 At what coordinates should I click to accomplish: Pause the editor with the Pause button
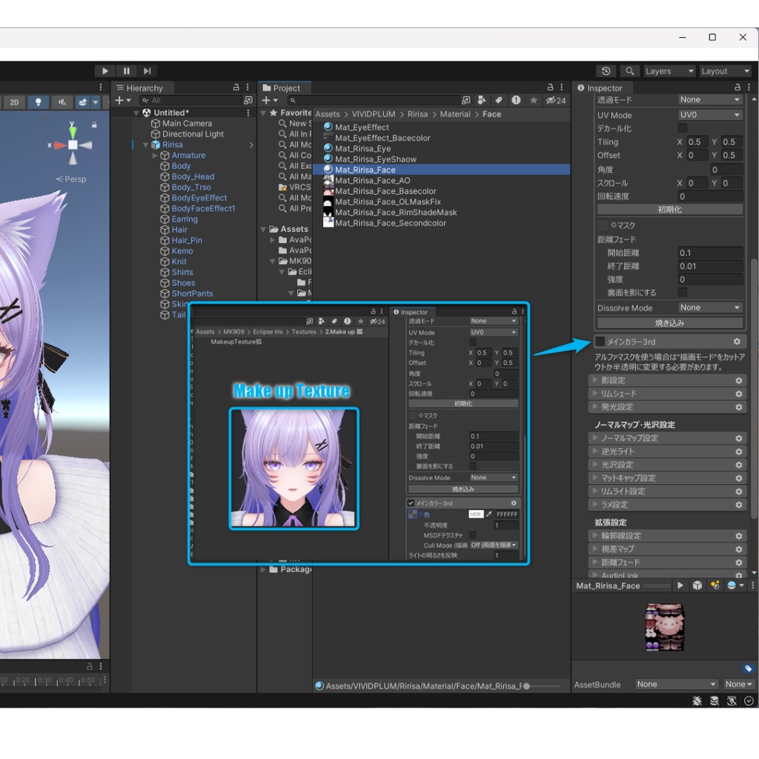click(126, 71)
